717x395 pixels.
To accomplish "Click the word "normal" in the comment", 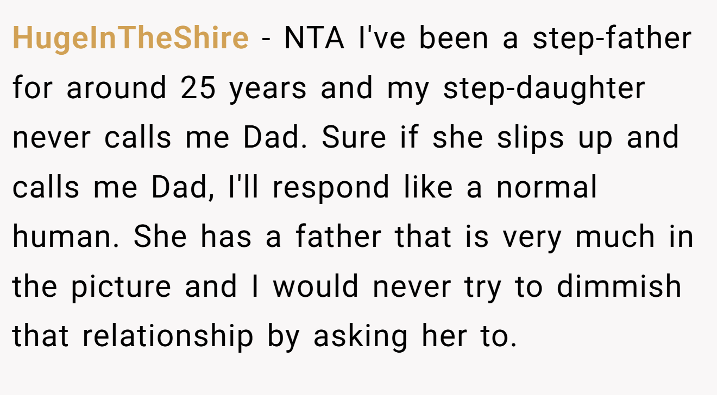I will point(546,188).
